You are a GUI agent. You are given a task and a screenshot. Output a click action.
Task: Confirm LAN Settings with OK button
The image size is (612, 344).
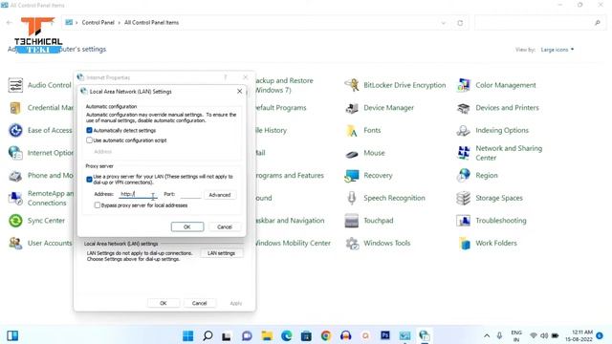(187, 226)
